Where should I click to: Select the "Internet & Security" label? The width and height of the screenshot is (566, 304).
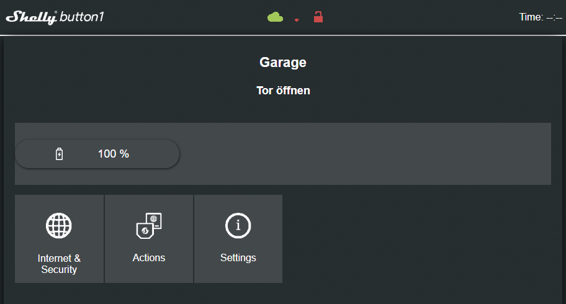pyautogui.click(x=59, y=264)
